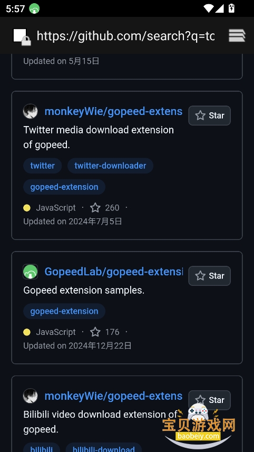The image size is (254, 452).
Task: Select gopeed-extension tag under GopeedLab repo
Action: pos(64,311)
